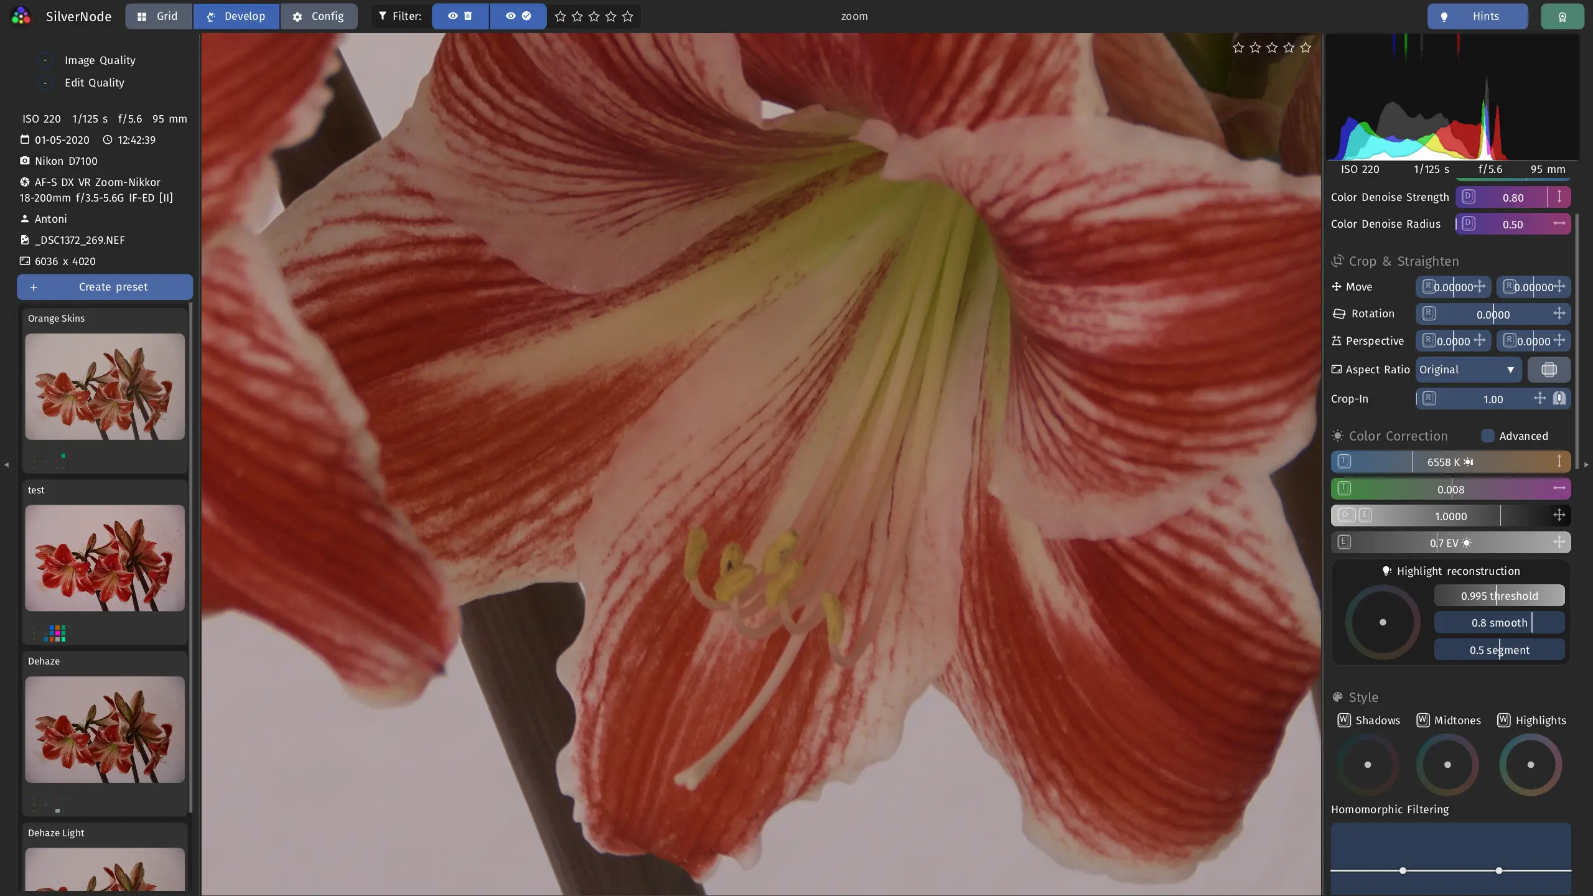This screenshot has height=896, width=1593.
Task: Click the histogram panel
Action: coord(1452,98)
